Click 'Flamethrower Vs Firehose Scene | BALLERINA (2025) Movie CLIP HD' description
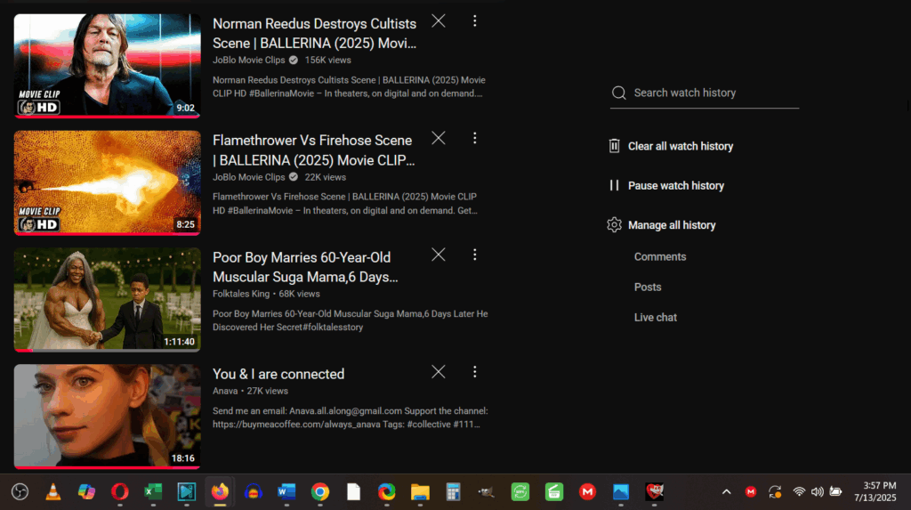The height and width of the screenshot is (510, 911). coord(345,204)
